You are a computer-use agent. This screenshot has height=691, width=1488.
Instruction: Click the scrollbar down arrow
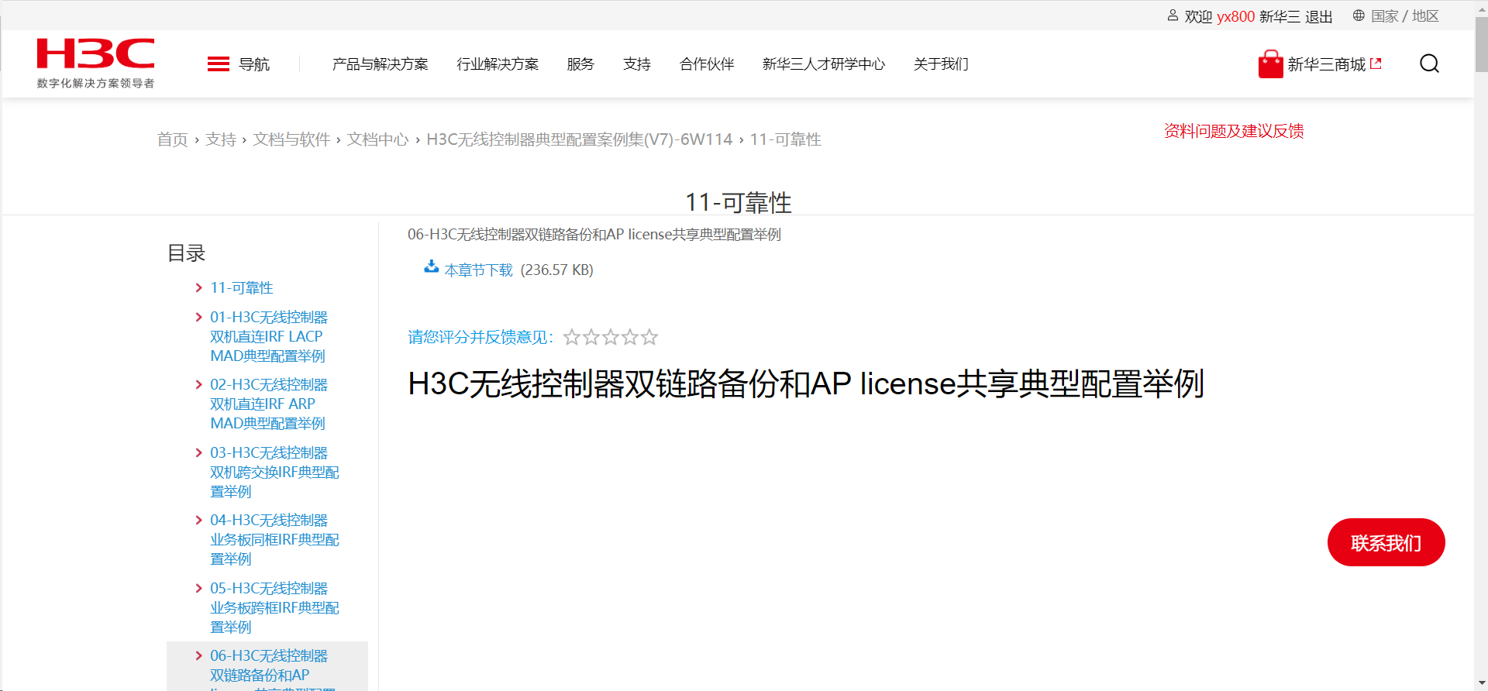[x=1481, y=684]
